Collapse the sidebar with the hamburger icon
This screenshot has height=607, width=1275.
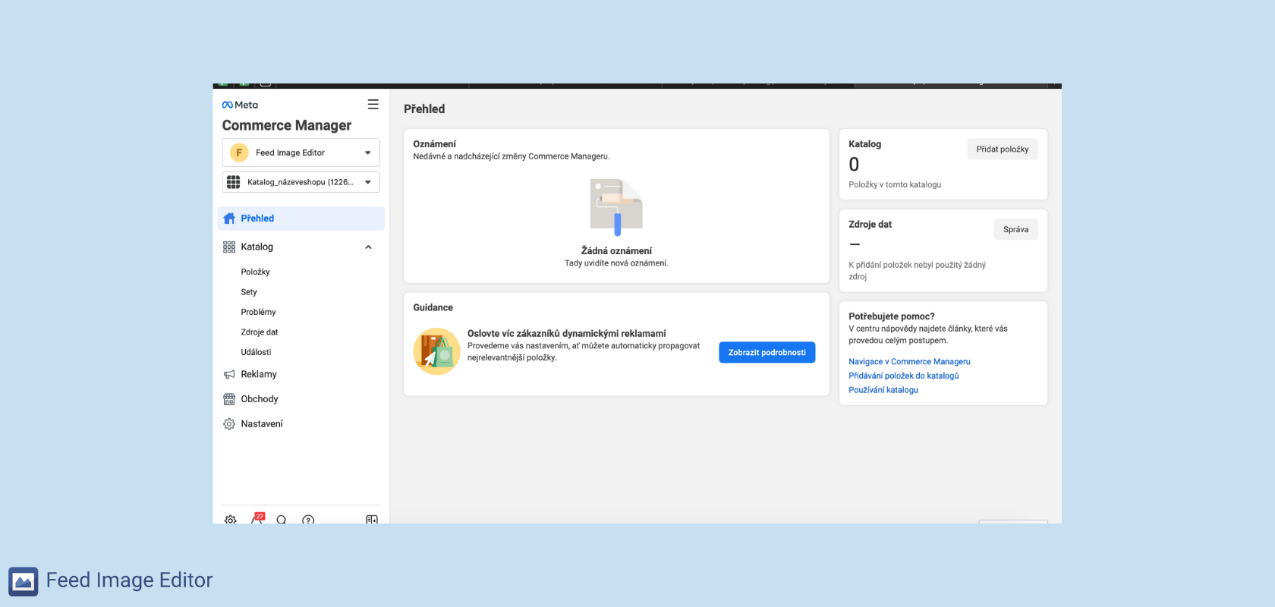(x=373, y=104)
